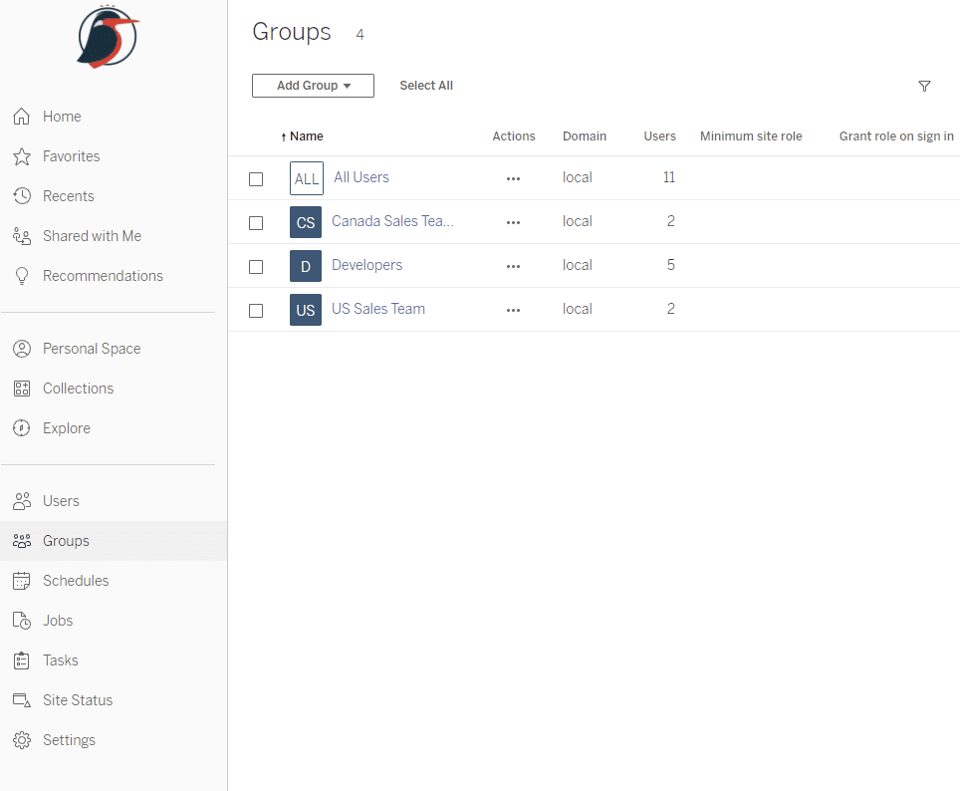Screen dimensions: 960x791
Task: Click local domain in Developers row
Action: [578, 265]
